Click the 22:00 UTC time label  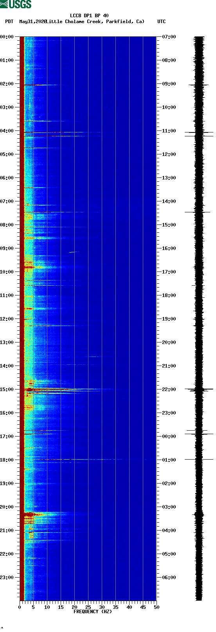tap(169, 389)
